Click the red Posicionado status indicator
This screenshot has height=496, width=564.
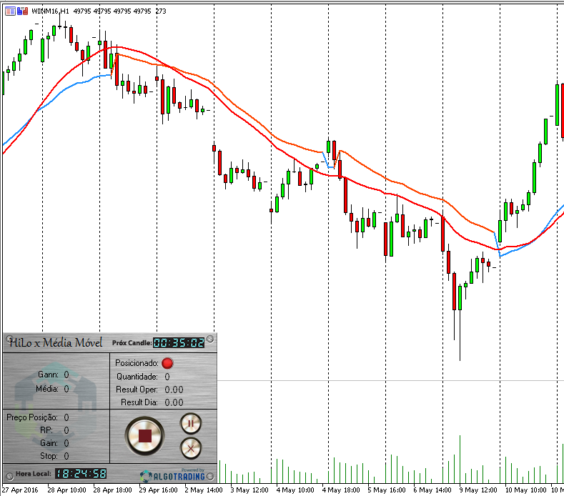[x=167, y=363]
